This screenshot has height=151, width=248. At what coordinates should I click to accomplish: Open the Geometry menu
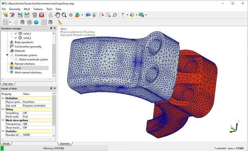click(15, 9)
